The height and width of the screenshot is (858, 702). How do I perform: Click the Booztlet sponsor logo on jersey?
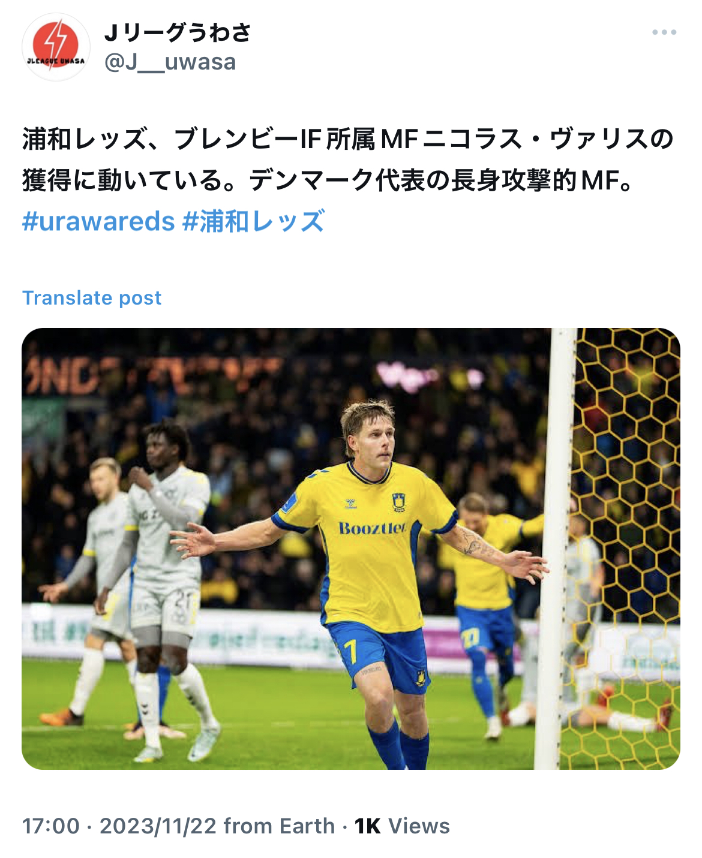tap(372, 528)
